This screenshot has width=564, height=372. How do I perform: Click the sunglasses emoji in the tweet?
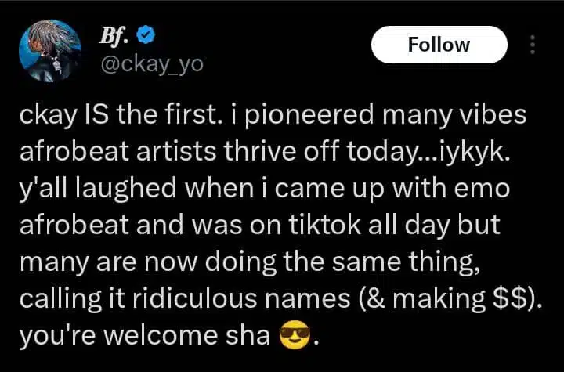295,338
